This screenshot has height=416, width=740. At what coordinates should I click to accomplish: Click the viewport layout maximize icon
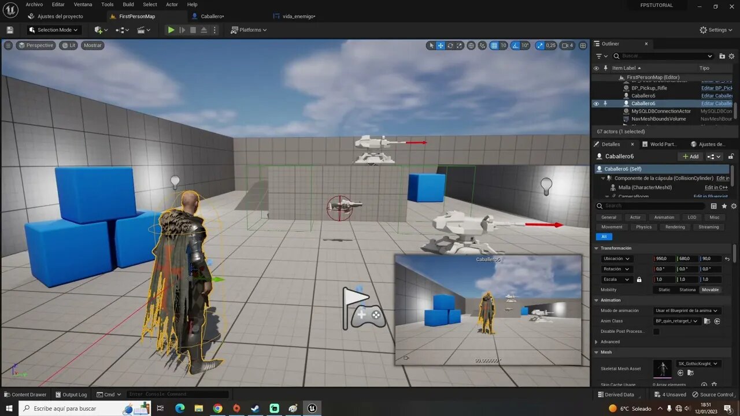click(582, 46)
